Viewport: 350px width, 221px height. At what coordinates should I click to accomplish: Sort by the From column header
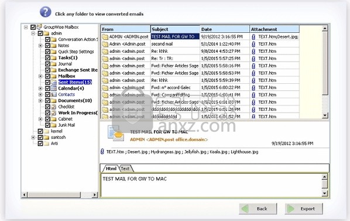[125, 29]
